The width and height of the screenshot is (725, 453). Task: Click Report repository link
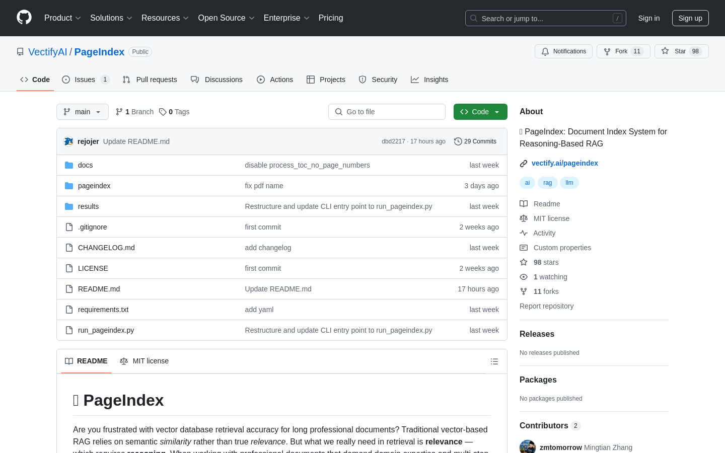tap(546, 306)
